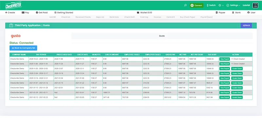The width and height of the screenshot is (262, 118).
Task: Click the Gusto name field
Action: pyautogui.click(x=162, y=36)
